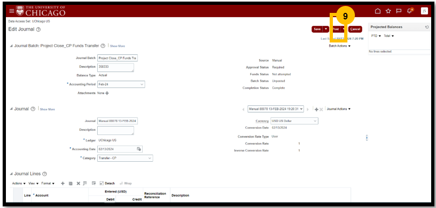Open Accounting Date calendar picker

pos(139,149)
